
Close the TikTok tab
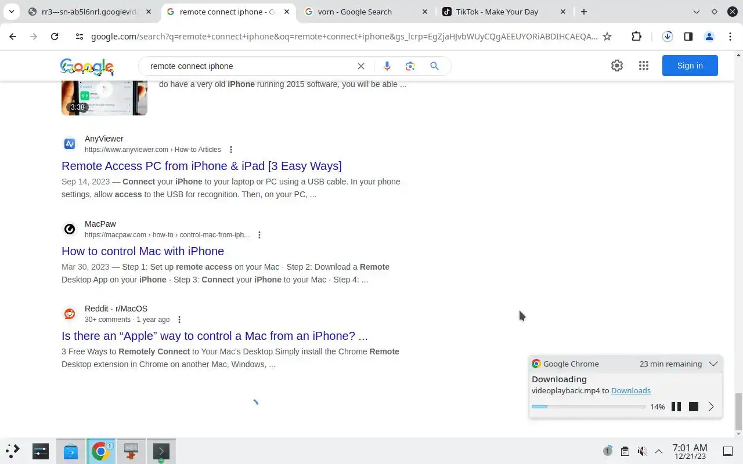[x=562, y=12]
